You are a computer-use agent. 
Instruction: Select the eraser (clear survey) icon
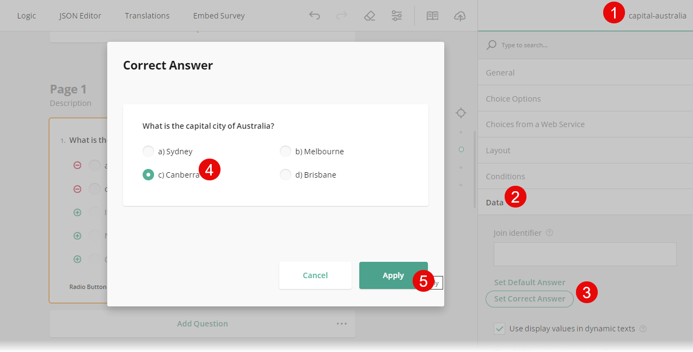coord(369,16)
